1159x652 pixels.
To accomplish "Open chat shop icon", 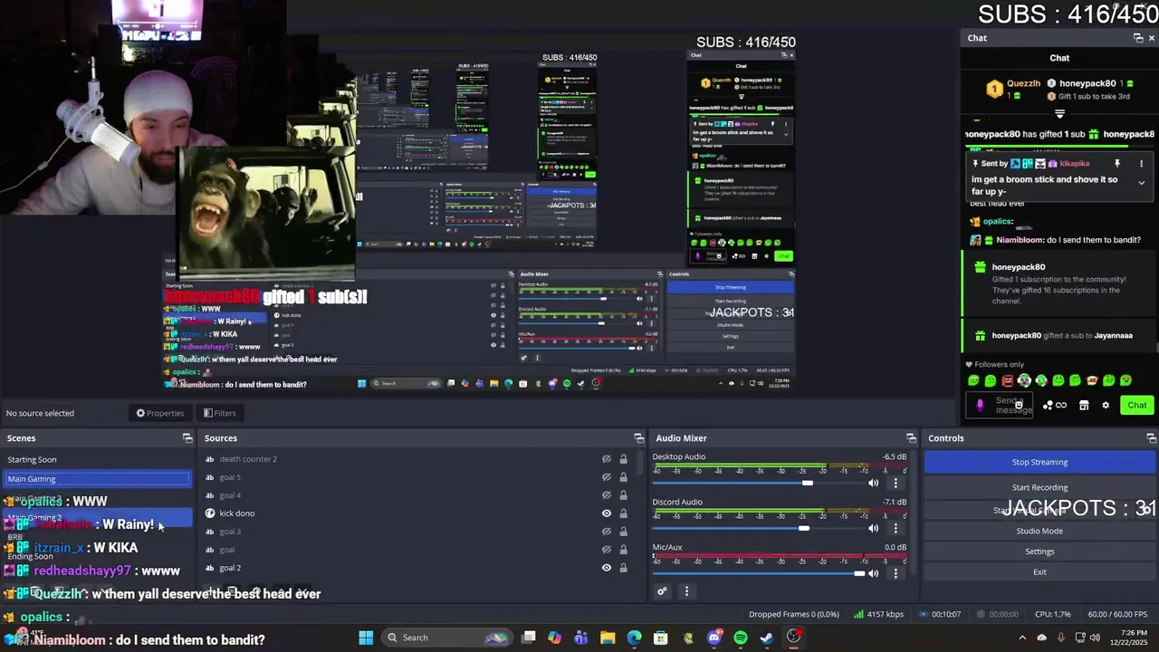I will click(x=1084, y=406).
